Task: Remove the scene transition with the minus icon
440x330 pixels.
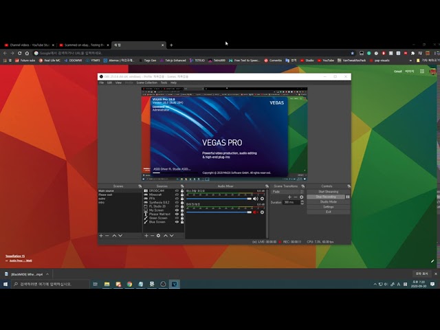Action: coord(295,197)
